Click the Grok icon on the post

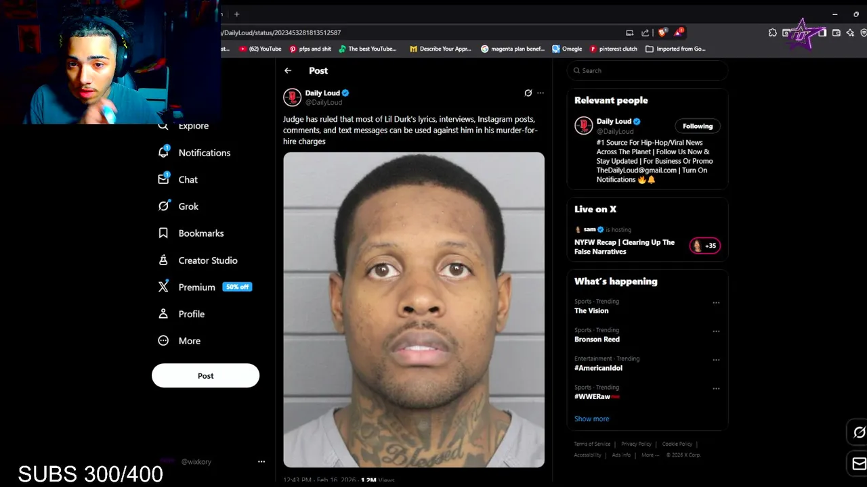pos(528,93)
